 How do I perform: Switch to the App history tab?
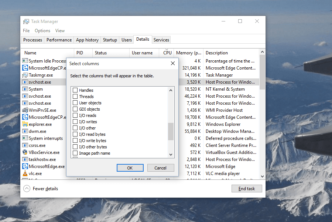(87, 40)
